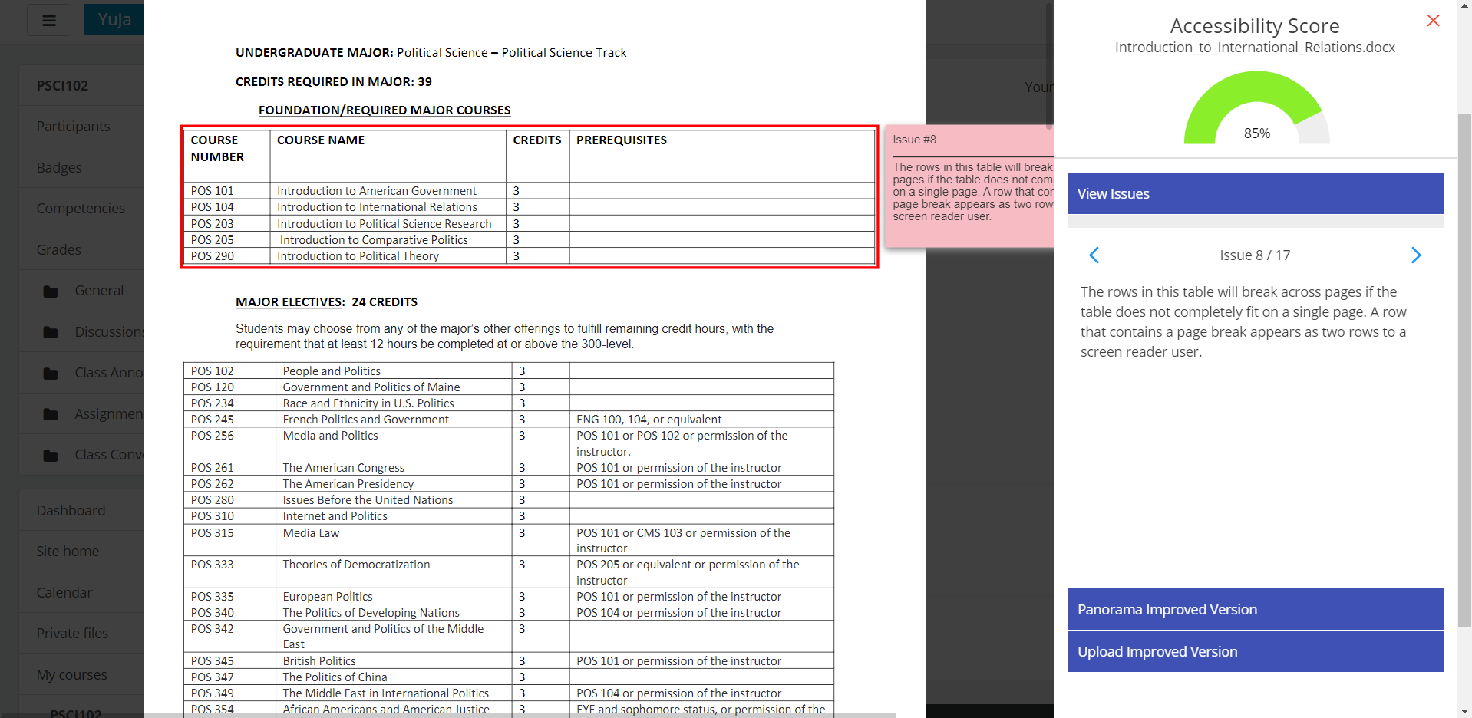Click the Accessibility Score title
1472x718 pixels.
tap(1255, 26)
